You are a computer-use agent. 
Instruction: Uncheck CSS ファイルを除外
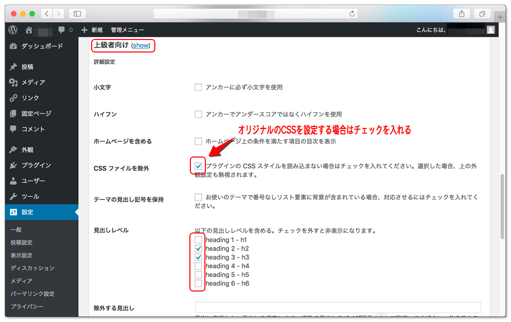tap(198, 165)
